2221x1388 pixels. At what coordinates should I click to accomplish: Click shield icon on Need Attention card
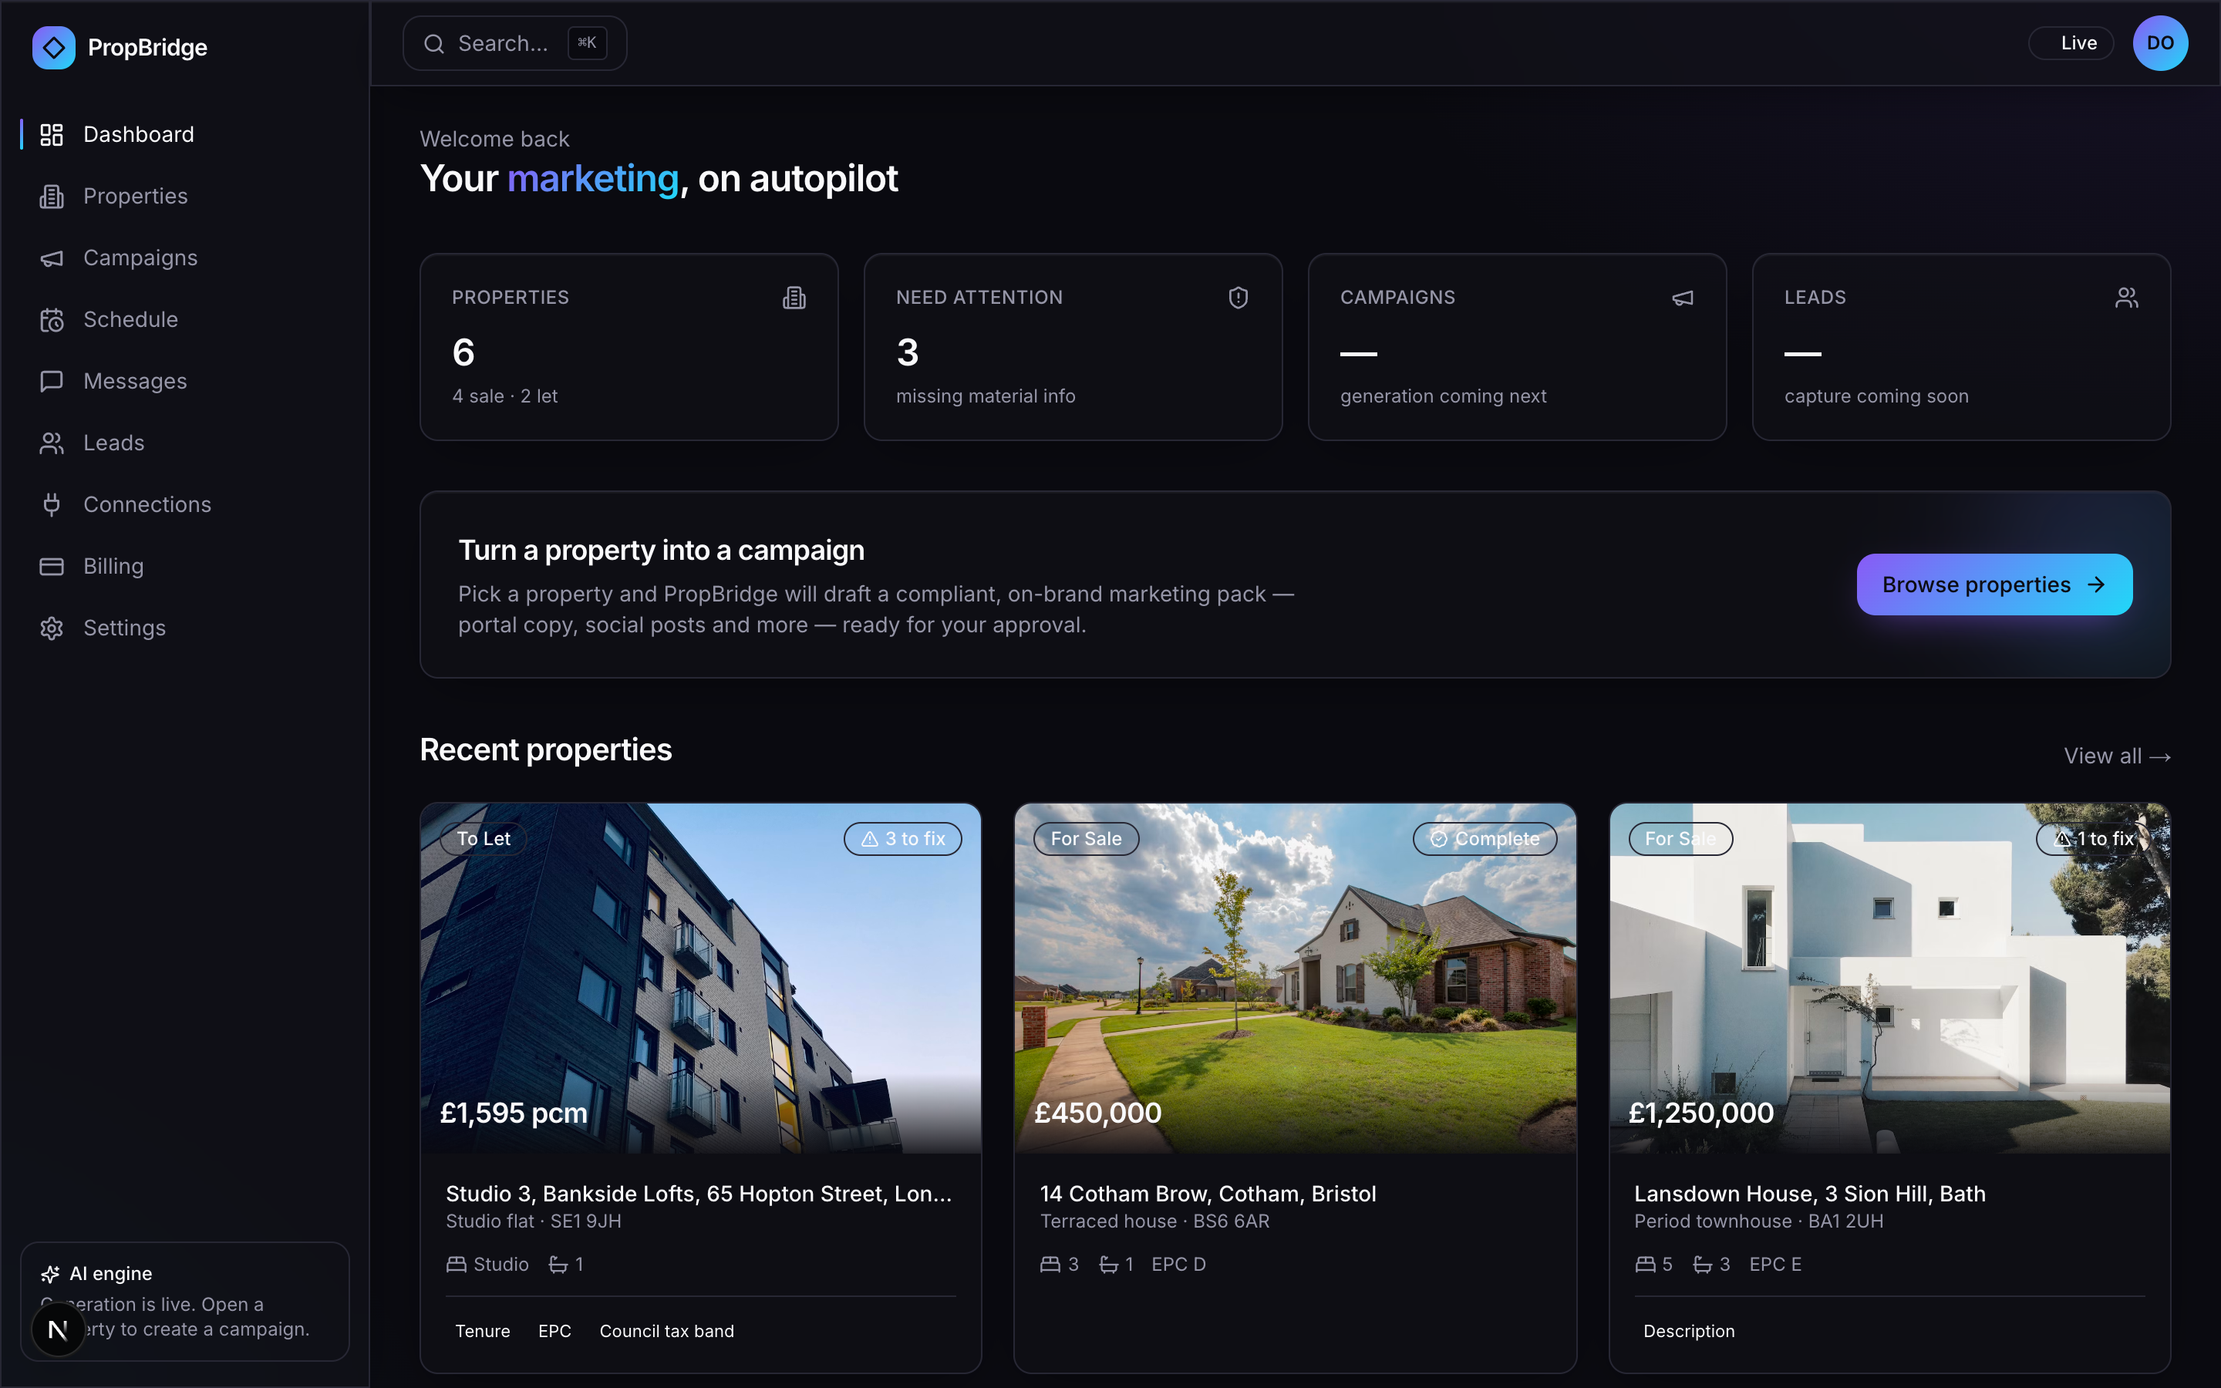(x=1238, y=298)
